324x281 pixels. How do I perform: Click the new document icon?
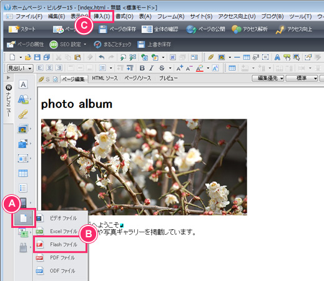[12, 57]
